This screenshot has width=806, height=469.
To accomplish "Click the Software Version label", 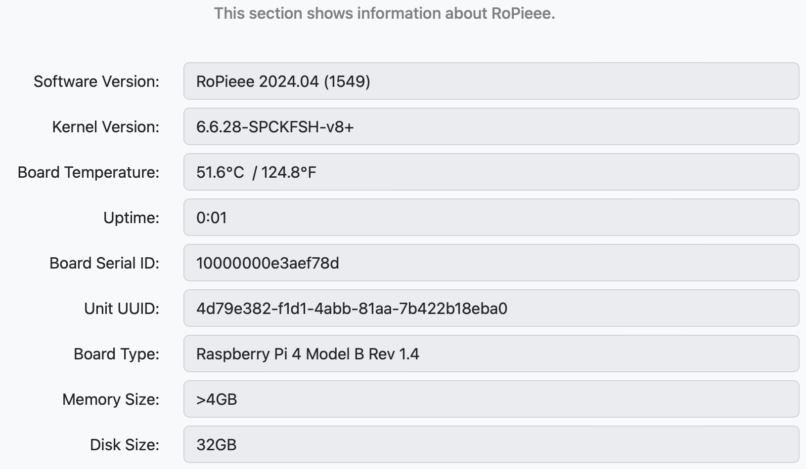I will pyautogui.click(x=96, y=81).
